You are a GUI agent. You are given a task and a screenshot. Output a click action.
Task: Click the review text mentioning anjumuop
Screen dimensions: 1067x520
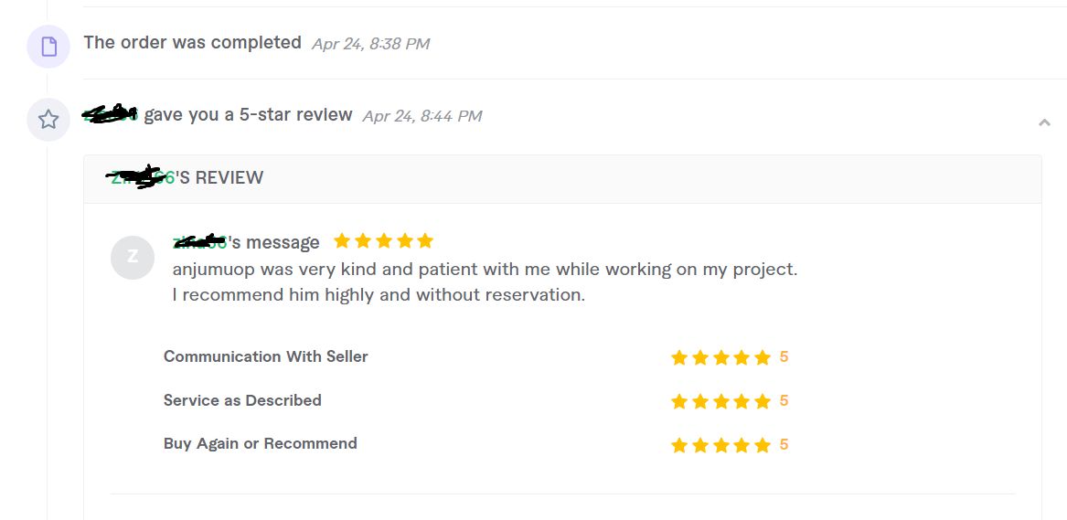coord(485,282)
